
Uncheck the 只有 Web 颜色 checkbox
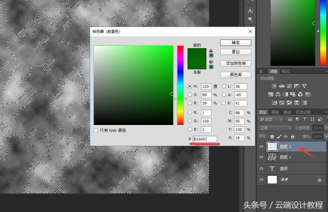coord(96,130)
